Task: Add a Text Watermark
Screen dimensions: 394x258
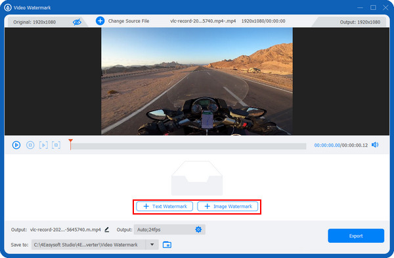Action: coord(165,207)
